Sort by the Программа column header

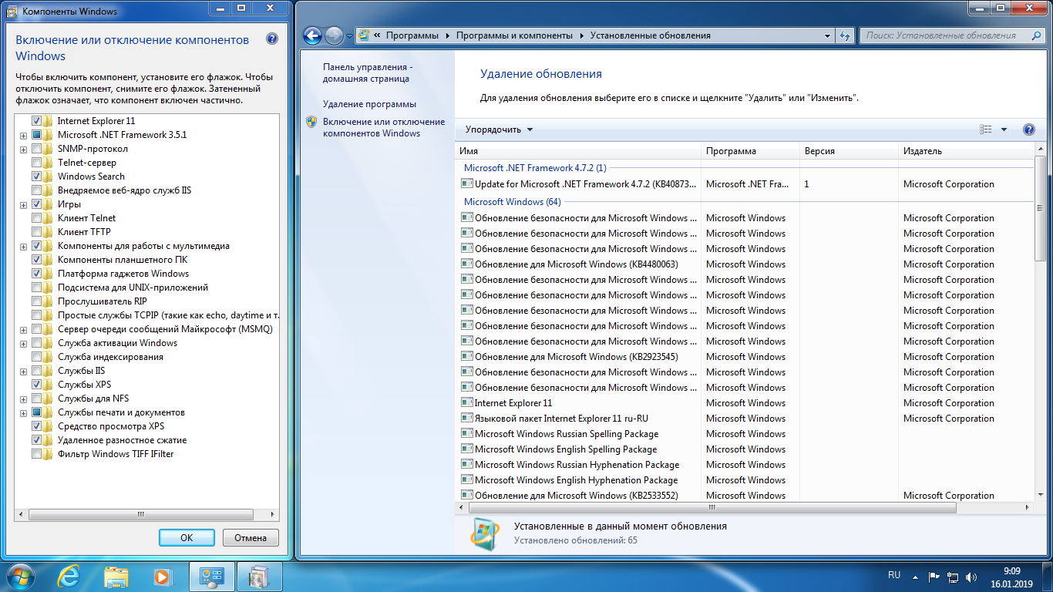tap(750, 151)
